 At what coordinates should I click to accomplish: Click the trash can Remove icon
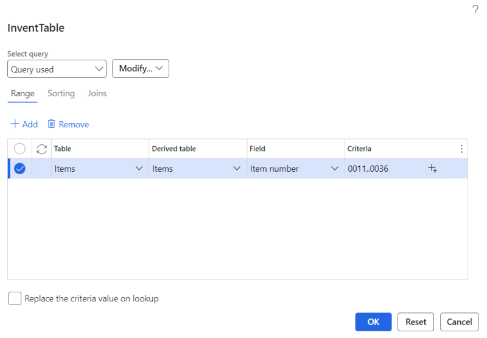52,124
